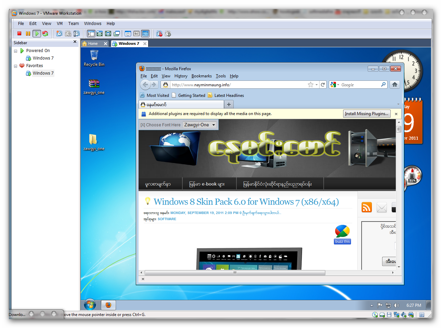Enter Quick Switch mode from the toolbar

[100, 34]
